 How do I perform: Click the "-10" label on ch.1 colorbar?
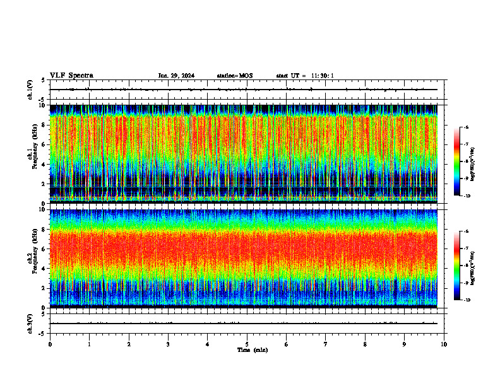point(466,196)
